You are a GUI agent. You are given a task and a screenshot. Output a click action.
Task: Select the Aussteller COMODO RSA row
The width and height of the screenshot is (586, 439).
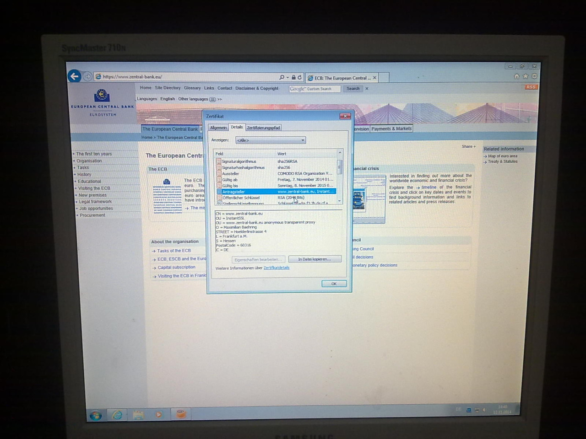click(276, 173)
